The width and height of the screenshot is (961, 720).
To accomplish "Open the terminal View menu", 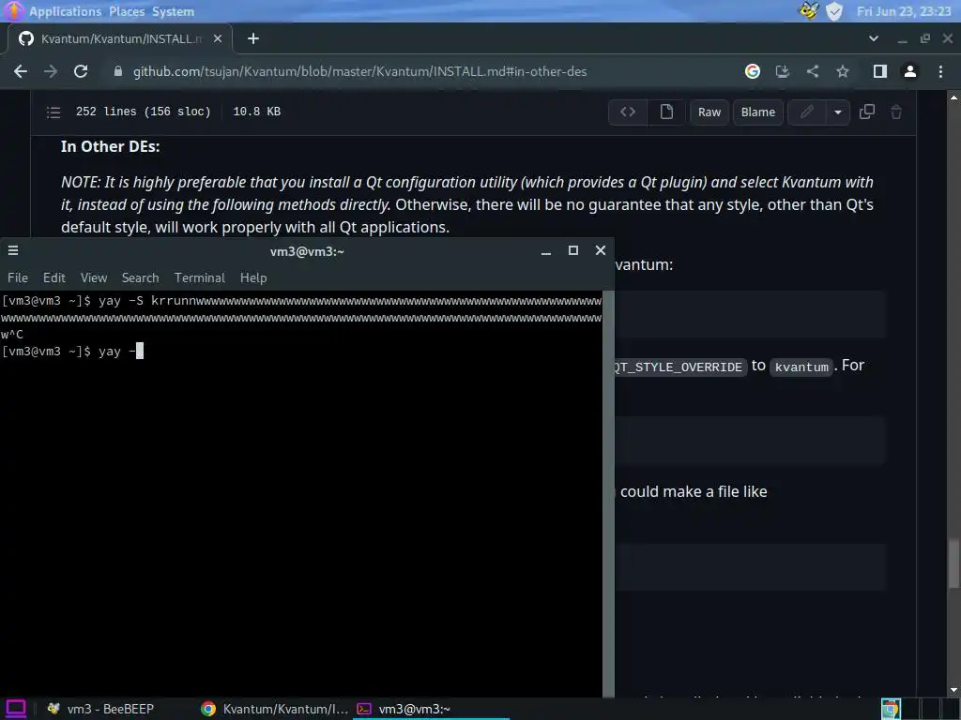I will click(x=94, y=277).
